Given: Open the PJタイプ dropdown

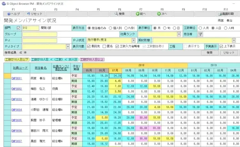Looking at the screenshot, I should click(68, 47).
